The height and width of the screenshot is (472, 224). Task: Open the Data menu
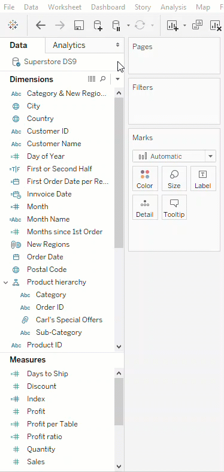[x=31, y=7]
